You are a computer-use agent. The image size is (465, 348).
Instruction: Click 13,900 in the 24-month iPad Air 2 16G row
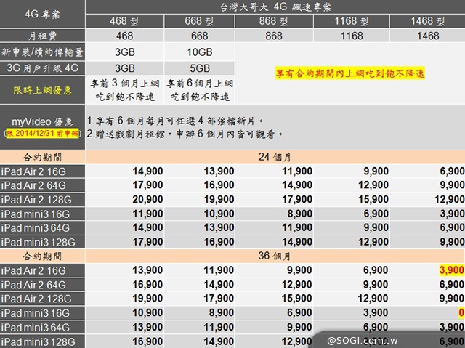click(219, 171)
